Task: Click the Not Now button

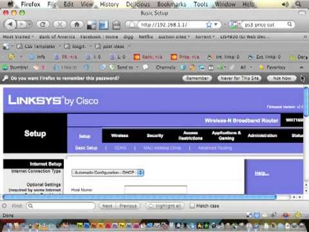Action: [x=282, y=78]
